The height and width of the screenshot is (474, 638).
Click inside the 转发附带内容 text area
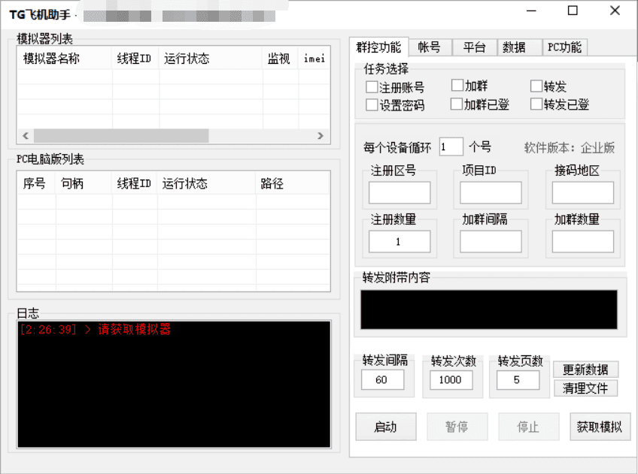tap(489, 309)
